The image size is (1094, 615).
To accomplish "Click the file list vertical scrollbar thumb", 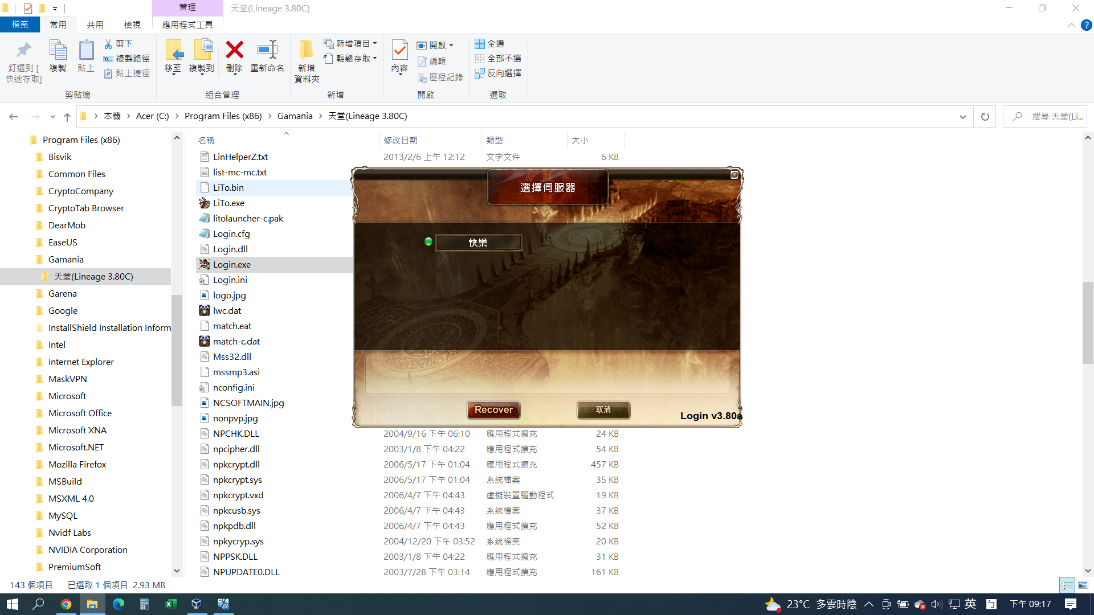I will click(x=1088, y=322).
